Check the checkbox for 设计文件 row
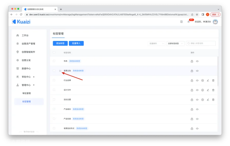This screenshot has height=146, width=230. (54, 90)
